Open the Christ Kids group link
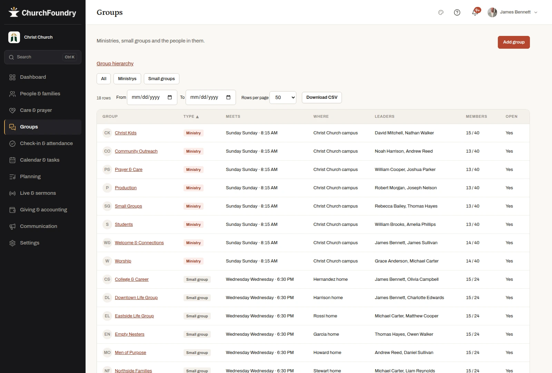 point(126,133)
